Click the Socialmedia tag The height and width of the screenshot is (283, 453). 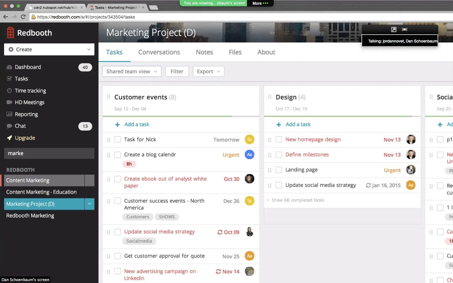click(139, 241)
